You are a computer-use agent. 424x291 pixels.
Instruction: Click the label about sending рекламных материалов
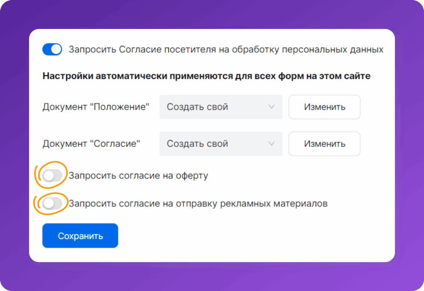198,204
